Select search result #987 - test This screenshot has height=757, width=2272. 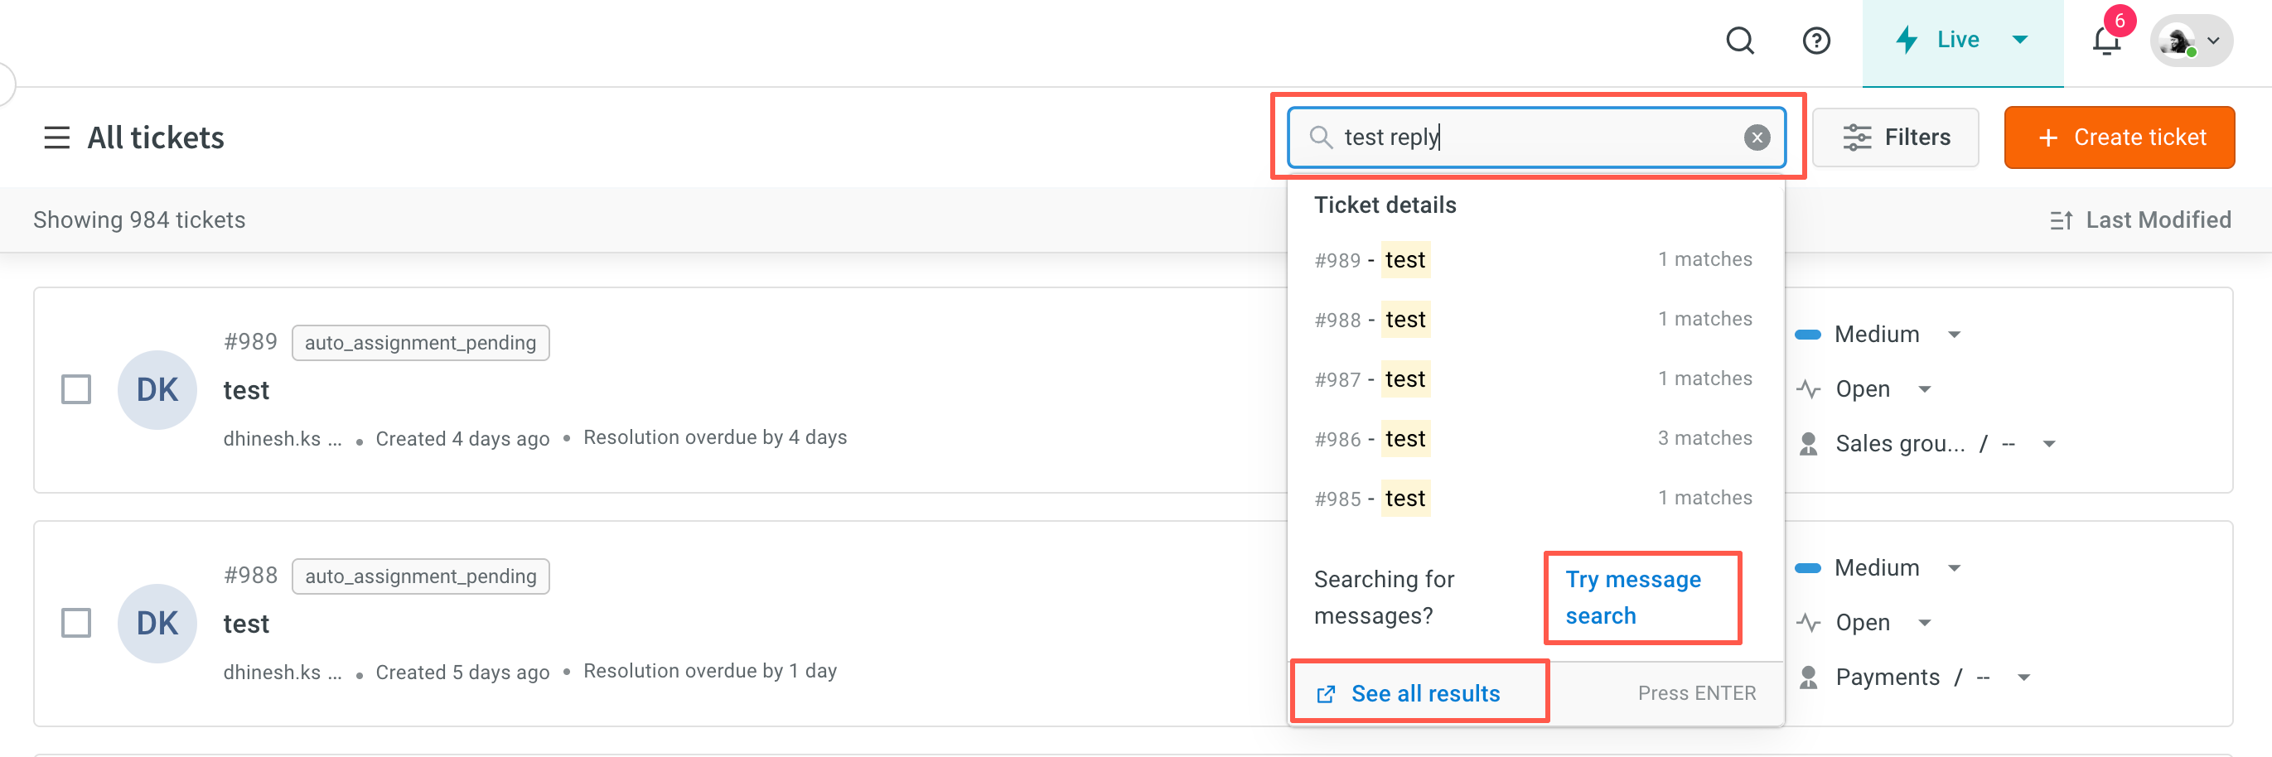tap(1535, 379)
